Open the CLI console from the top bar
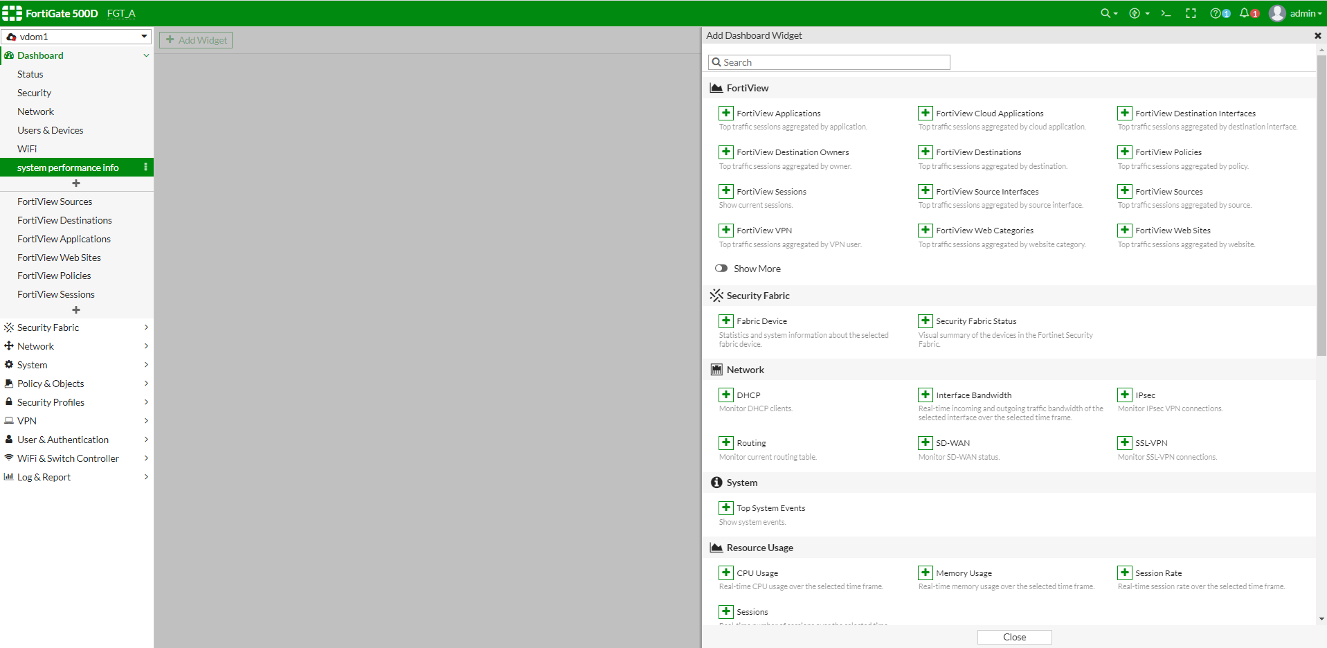The height and width of the screenshot is (648, 1327). [1166, 13]
